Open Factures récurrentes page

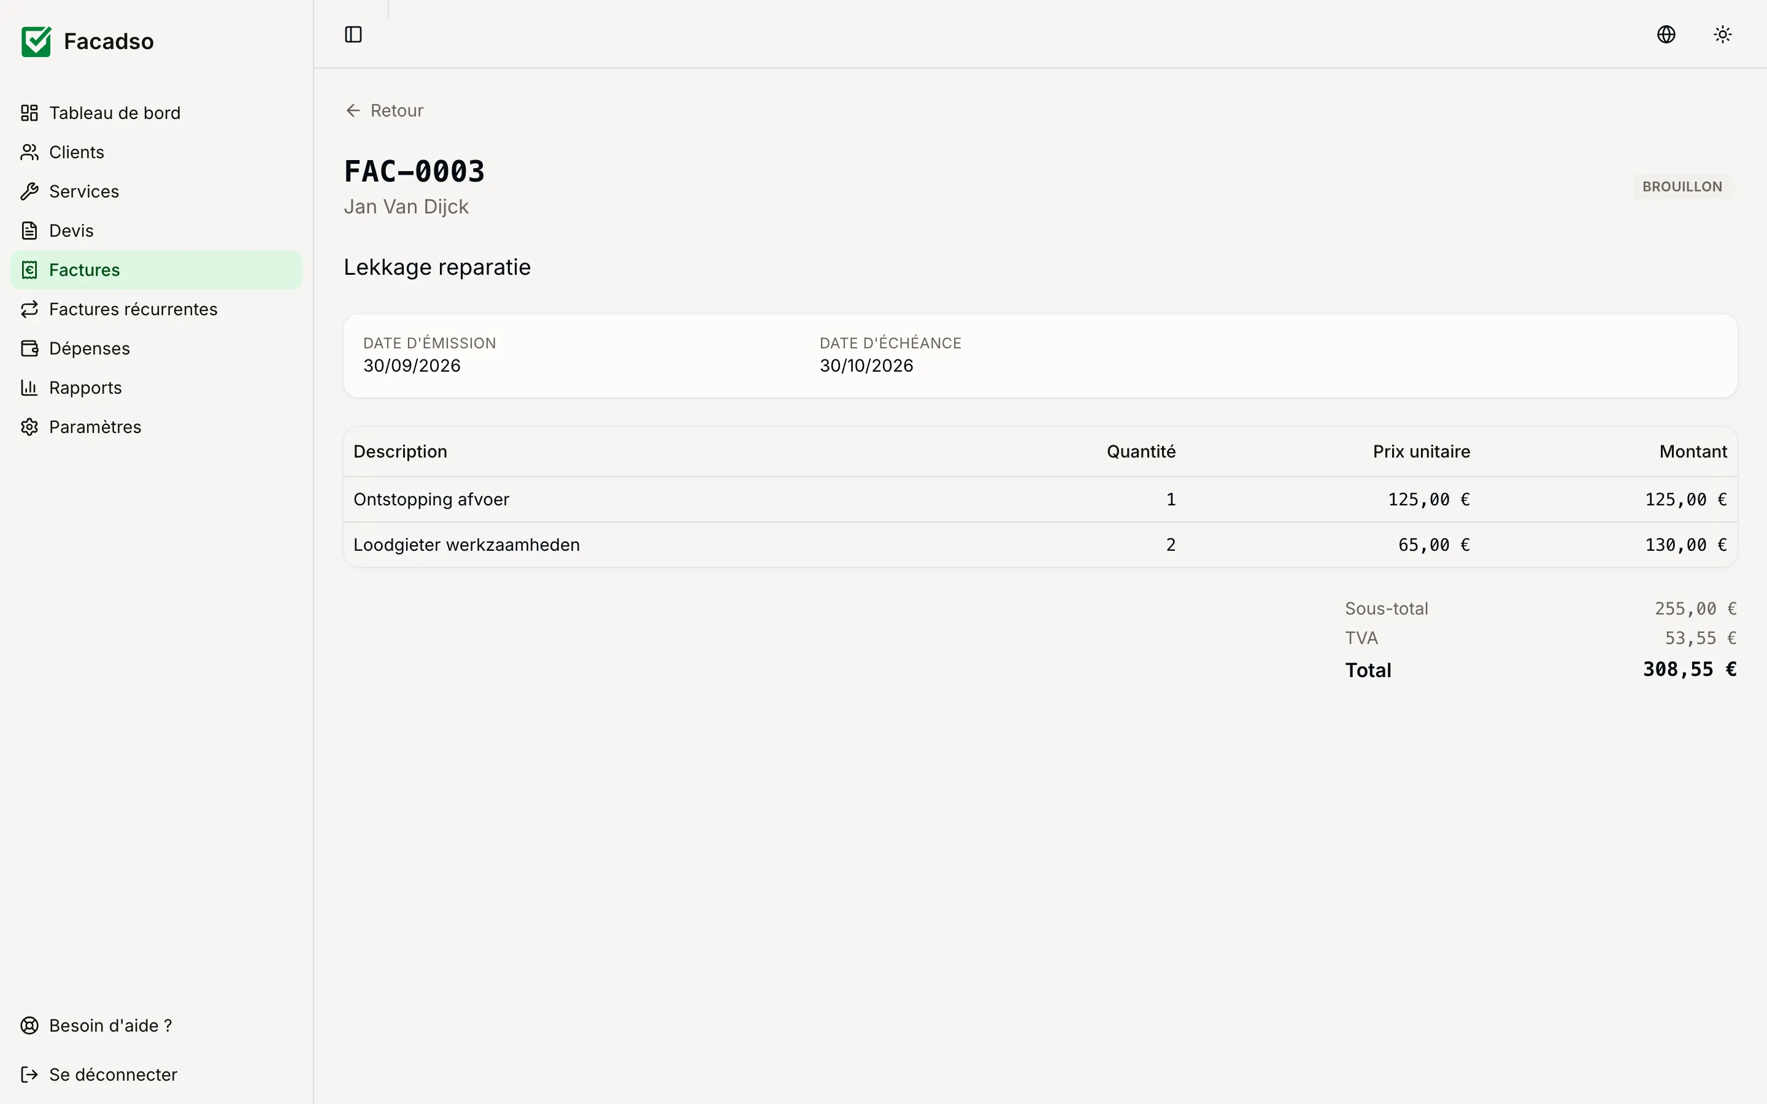click(x=156, y=310)
